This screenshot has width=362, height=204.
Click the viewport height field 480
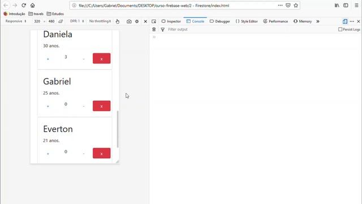coord(51,22)
